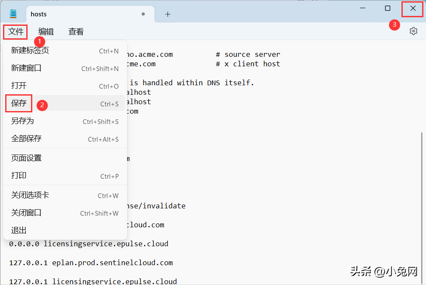Select 新建窗口 menu entry
The width and height of the screenshot is (426, 285).
tap(26, 68)
